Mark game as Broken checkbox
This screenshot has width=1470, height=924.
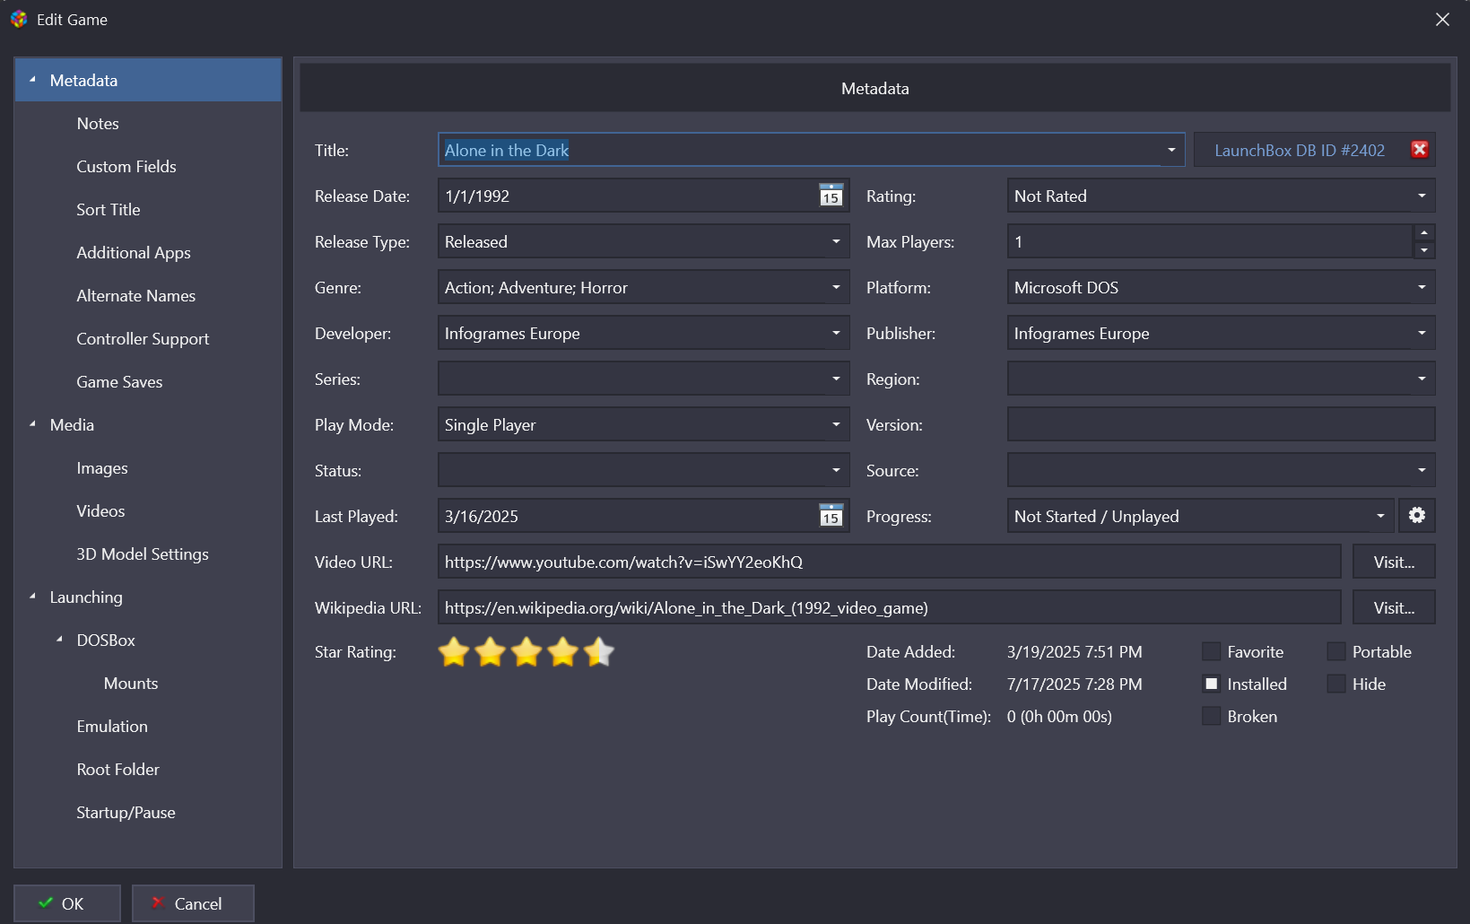click(1211, 716)
